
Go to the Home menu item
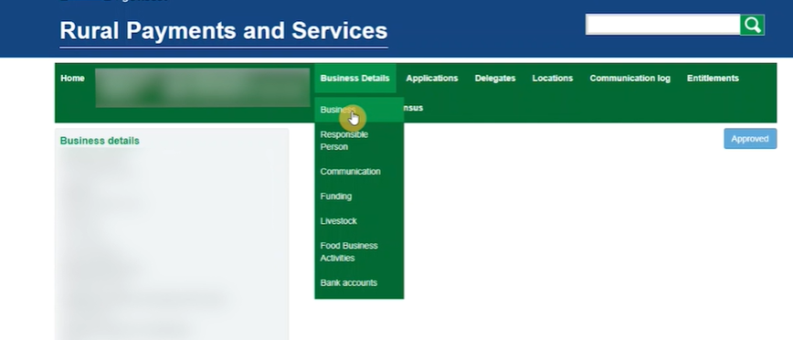pos(72,79)
